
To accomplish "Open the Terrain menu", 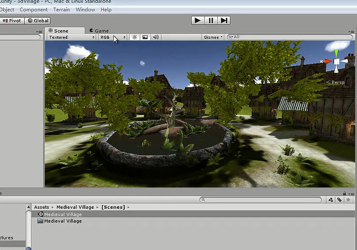I will tap(61, 10).
